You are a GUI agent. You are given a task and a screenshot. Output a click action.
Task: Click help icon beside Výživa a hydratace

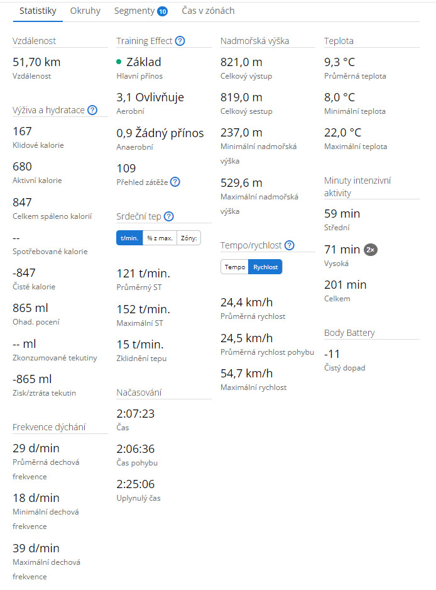pos(92,110)
